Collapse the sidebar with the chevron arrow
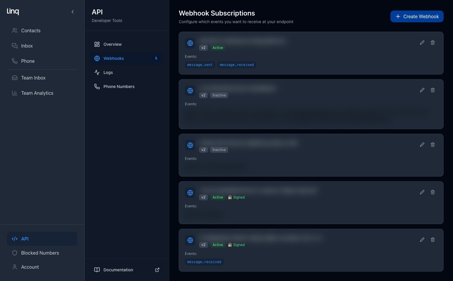This screenshot has width=453, height=281. [x=73, y=12]
